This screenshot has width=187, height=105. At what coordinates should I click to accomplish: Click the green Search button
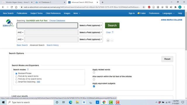click(x=112, y=25)
